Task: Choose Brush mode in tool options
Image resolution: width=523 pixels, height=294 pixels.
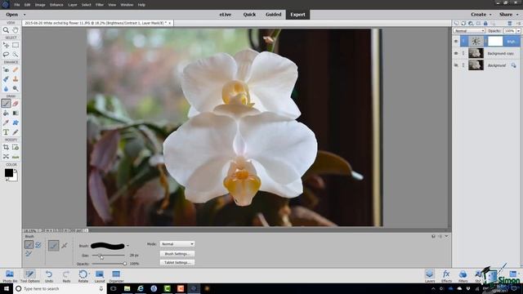Action: click(29, 245)
